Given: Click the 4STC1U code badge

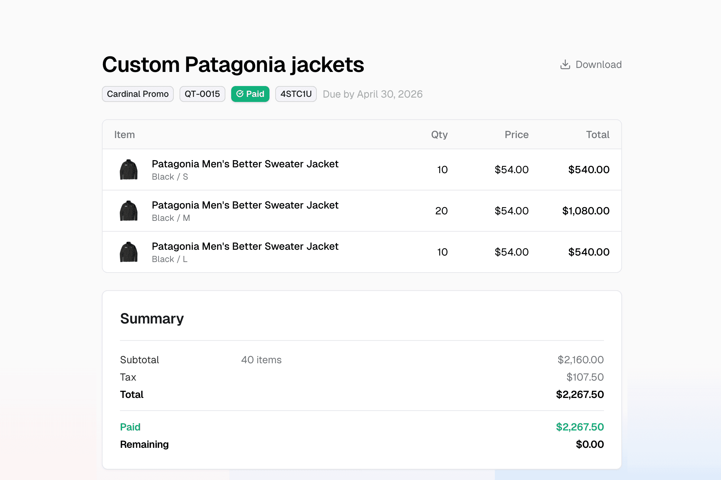Looking at the screenshot, I should click(296, 94).
